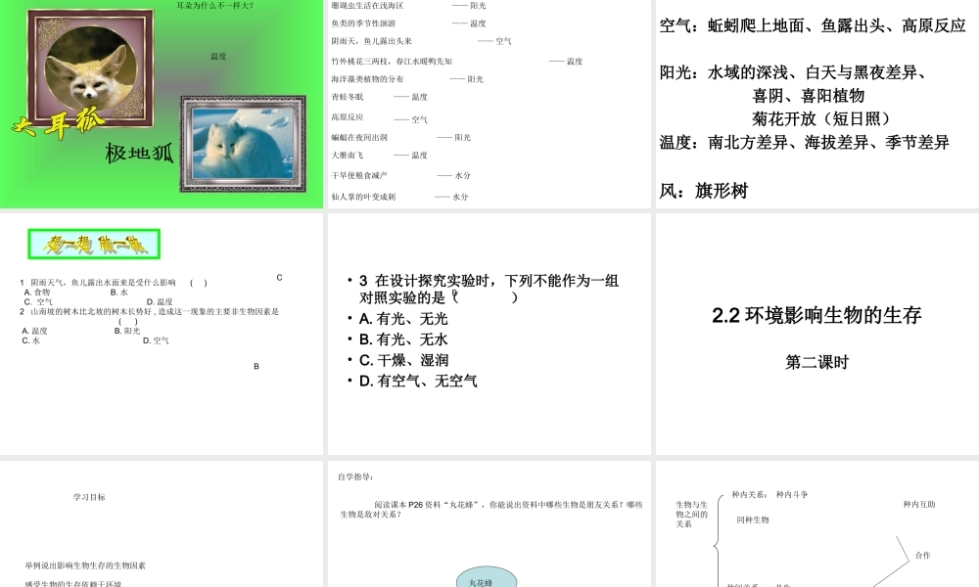Choose option D. 有空气、无空气
979x587 pixels.
point(418,381)
